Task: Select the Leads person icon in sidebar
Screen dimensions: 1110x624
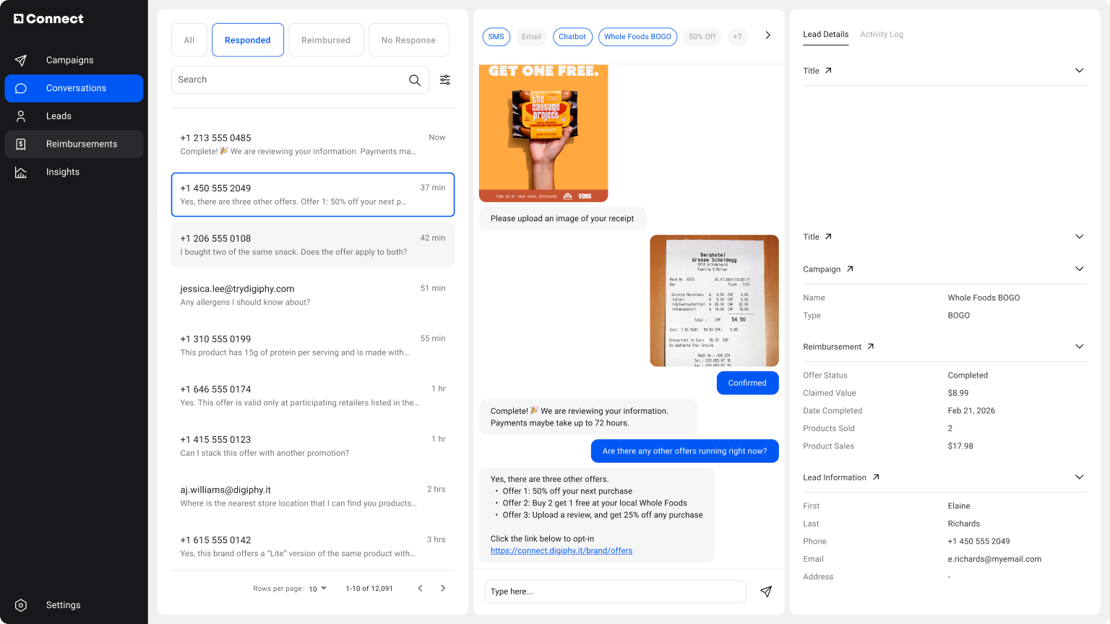Action: click(x=21, y=116)
